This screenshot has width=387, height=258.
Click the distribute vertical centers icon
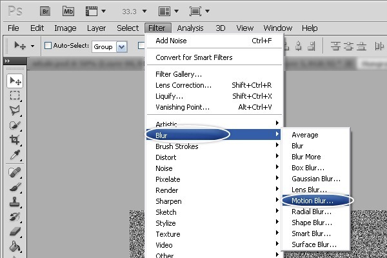[x=348, y=46]
